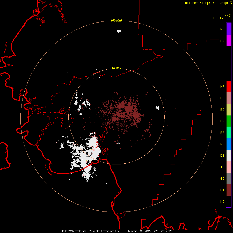Click the RF purple legend swatch
The width and height of the screenshot is (233, 233).
pyautogui.click(x=229, y=29)
